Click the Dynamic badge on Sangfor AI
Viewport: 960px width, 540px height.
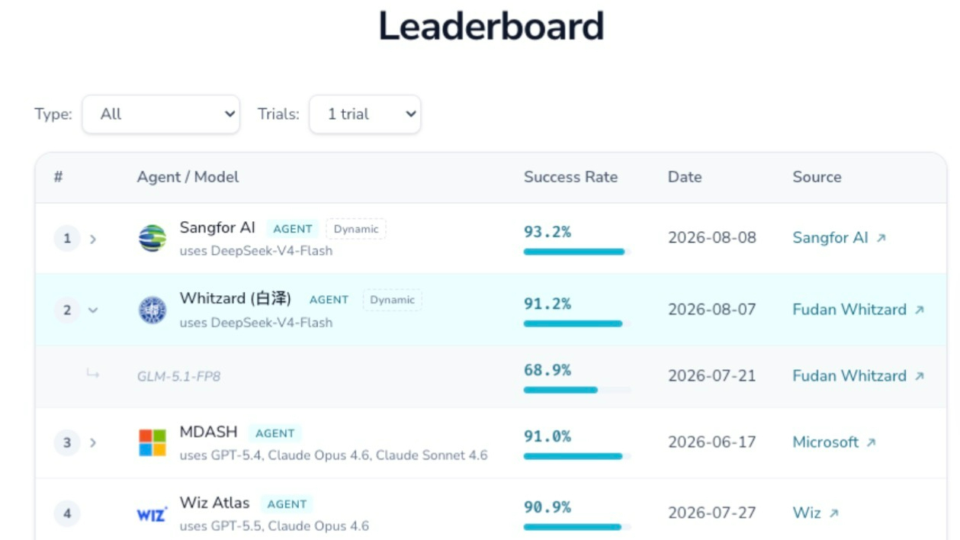pyautogui.click(x=356, y=229)
